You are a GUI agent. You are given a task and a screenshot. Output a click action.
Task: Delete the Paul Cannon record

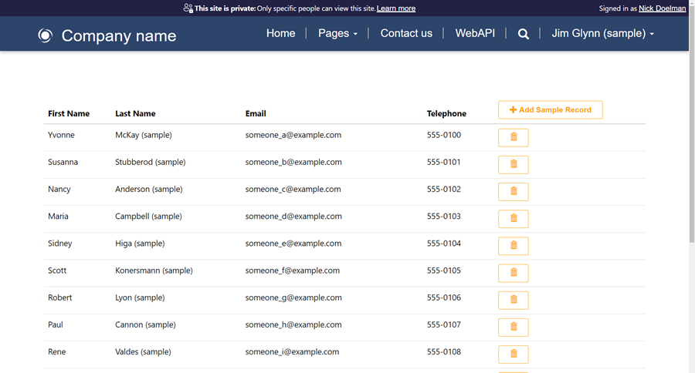click(x=514, y=327)
